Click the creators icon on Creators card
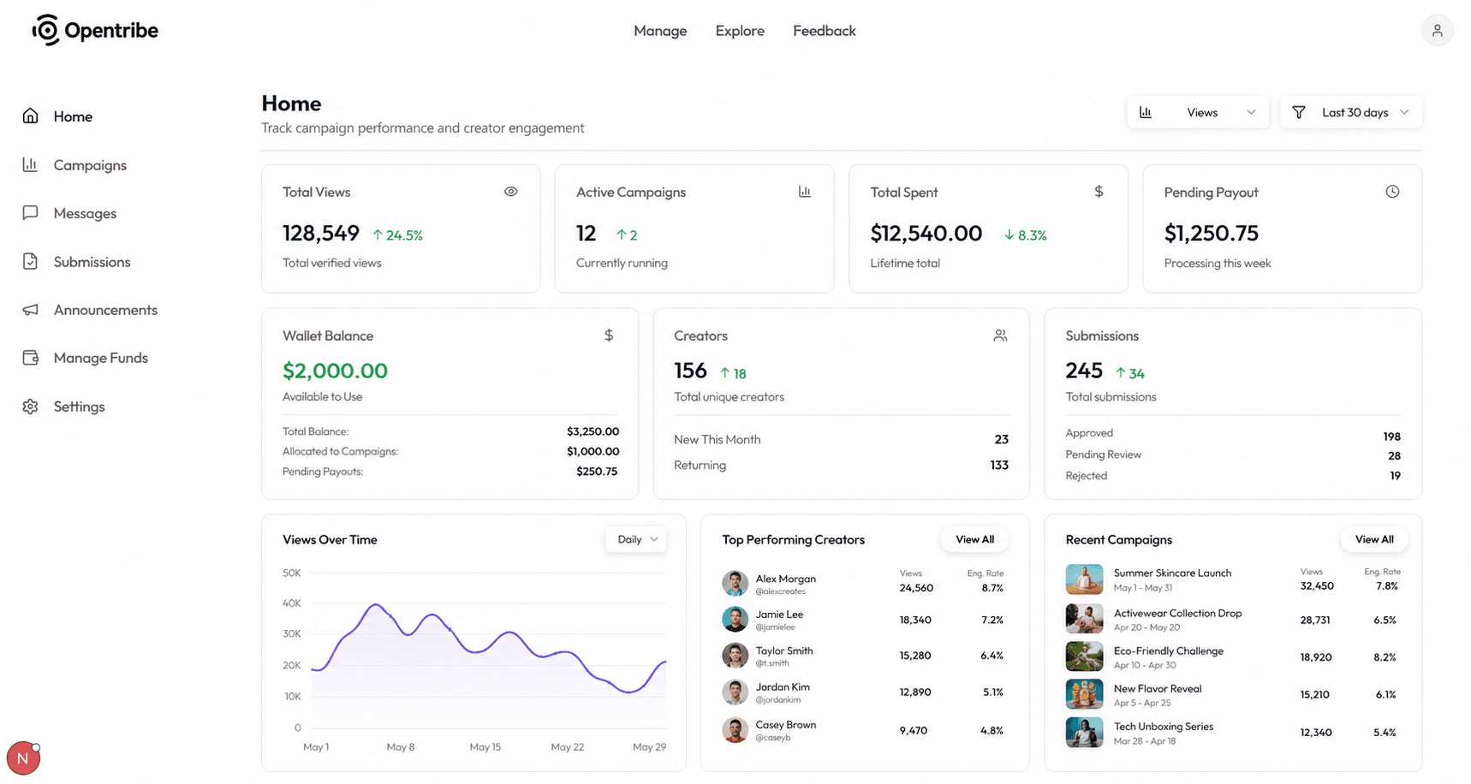The width and height of the screenshot is (1471, 784). click(x=999, y=336)
